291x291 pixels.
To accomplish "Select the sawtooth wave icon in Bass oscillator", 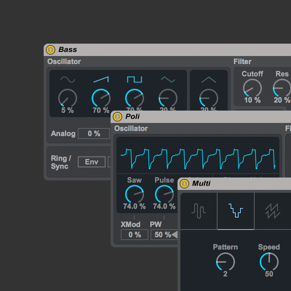I will [101, 79].
